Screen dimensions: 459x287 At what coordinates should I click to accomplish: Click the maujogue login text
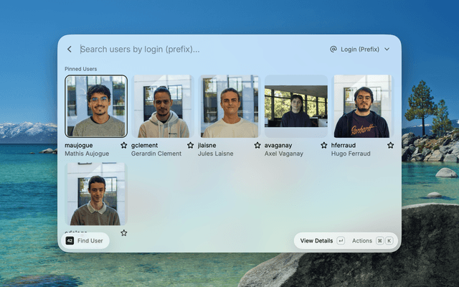click(x=79, y=145)
